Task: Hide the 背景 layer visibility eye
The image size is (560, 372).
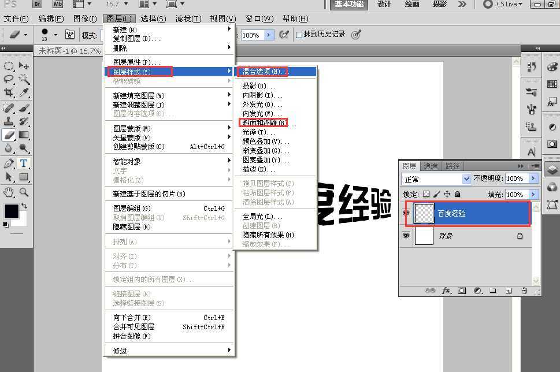Action: (x=406, y=236)
